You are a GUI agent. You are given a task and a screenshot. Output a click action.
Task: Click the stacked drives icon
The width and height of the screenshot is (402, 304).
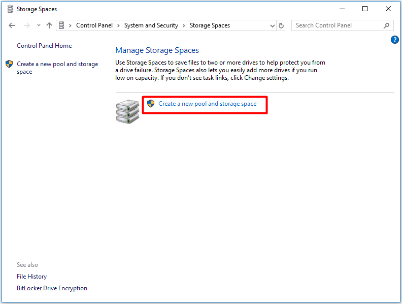click(127, 111)
